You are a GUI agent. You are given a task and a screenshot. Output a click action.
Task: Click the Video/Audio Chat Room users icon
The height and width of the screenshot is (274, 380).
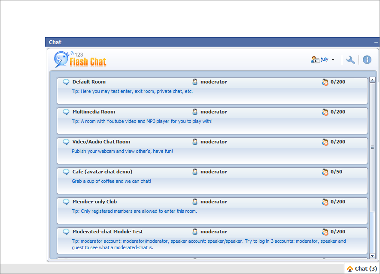point(325,142)
